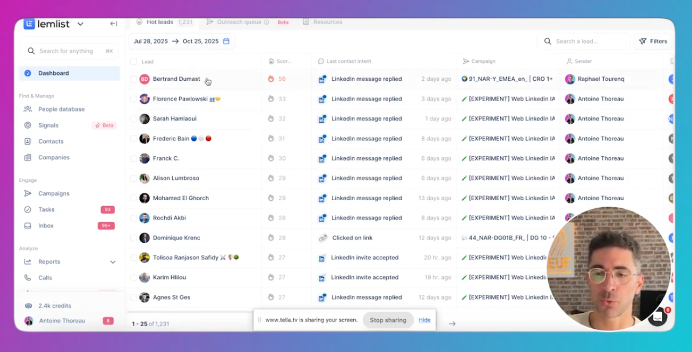Click the Signals target icon

point(27,125)
